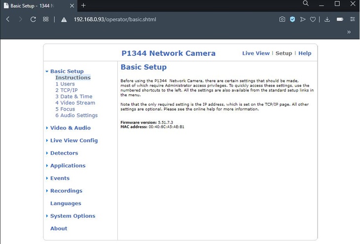Open the 2 TCP/IP shortcut
The image size is (360, 244).
(67, 90)
